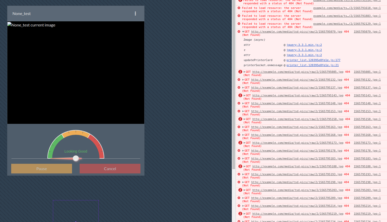Open jquery-3.3.1.min.js:2 link in the z row
The width and height of the screenshot is (387, 222).
[x=304, y=50]
